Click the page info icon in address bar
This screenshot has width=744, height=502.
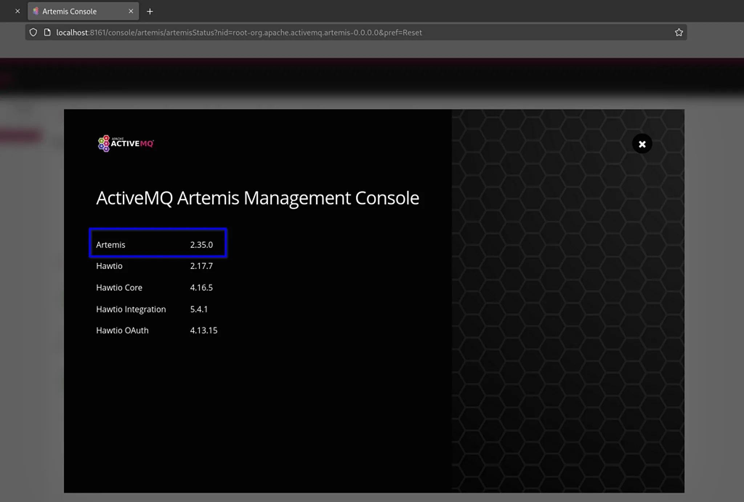point(47,32)
